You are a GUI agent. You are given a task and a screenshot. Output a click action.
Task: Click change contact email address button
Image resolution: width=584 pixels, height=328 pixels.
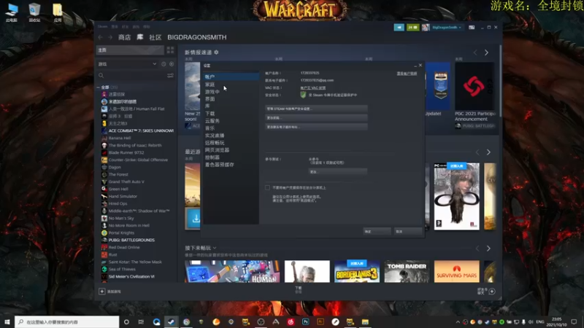point(316,127)
